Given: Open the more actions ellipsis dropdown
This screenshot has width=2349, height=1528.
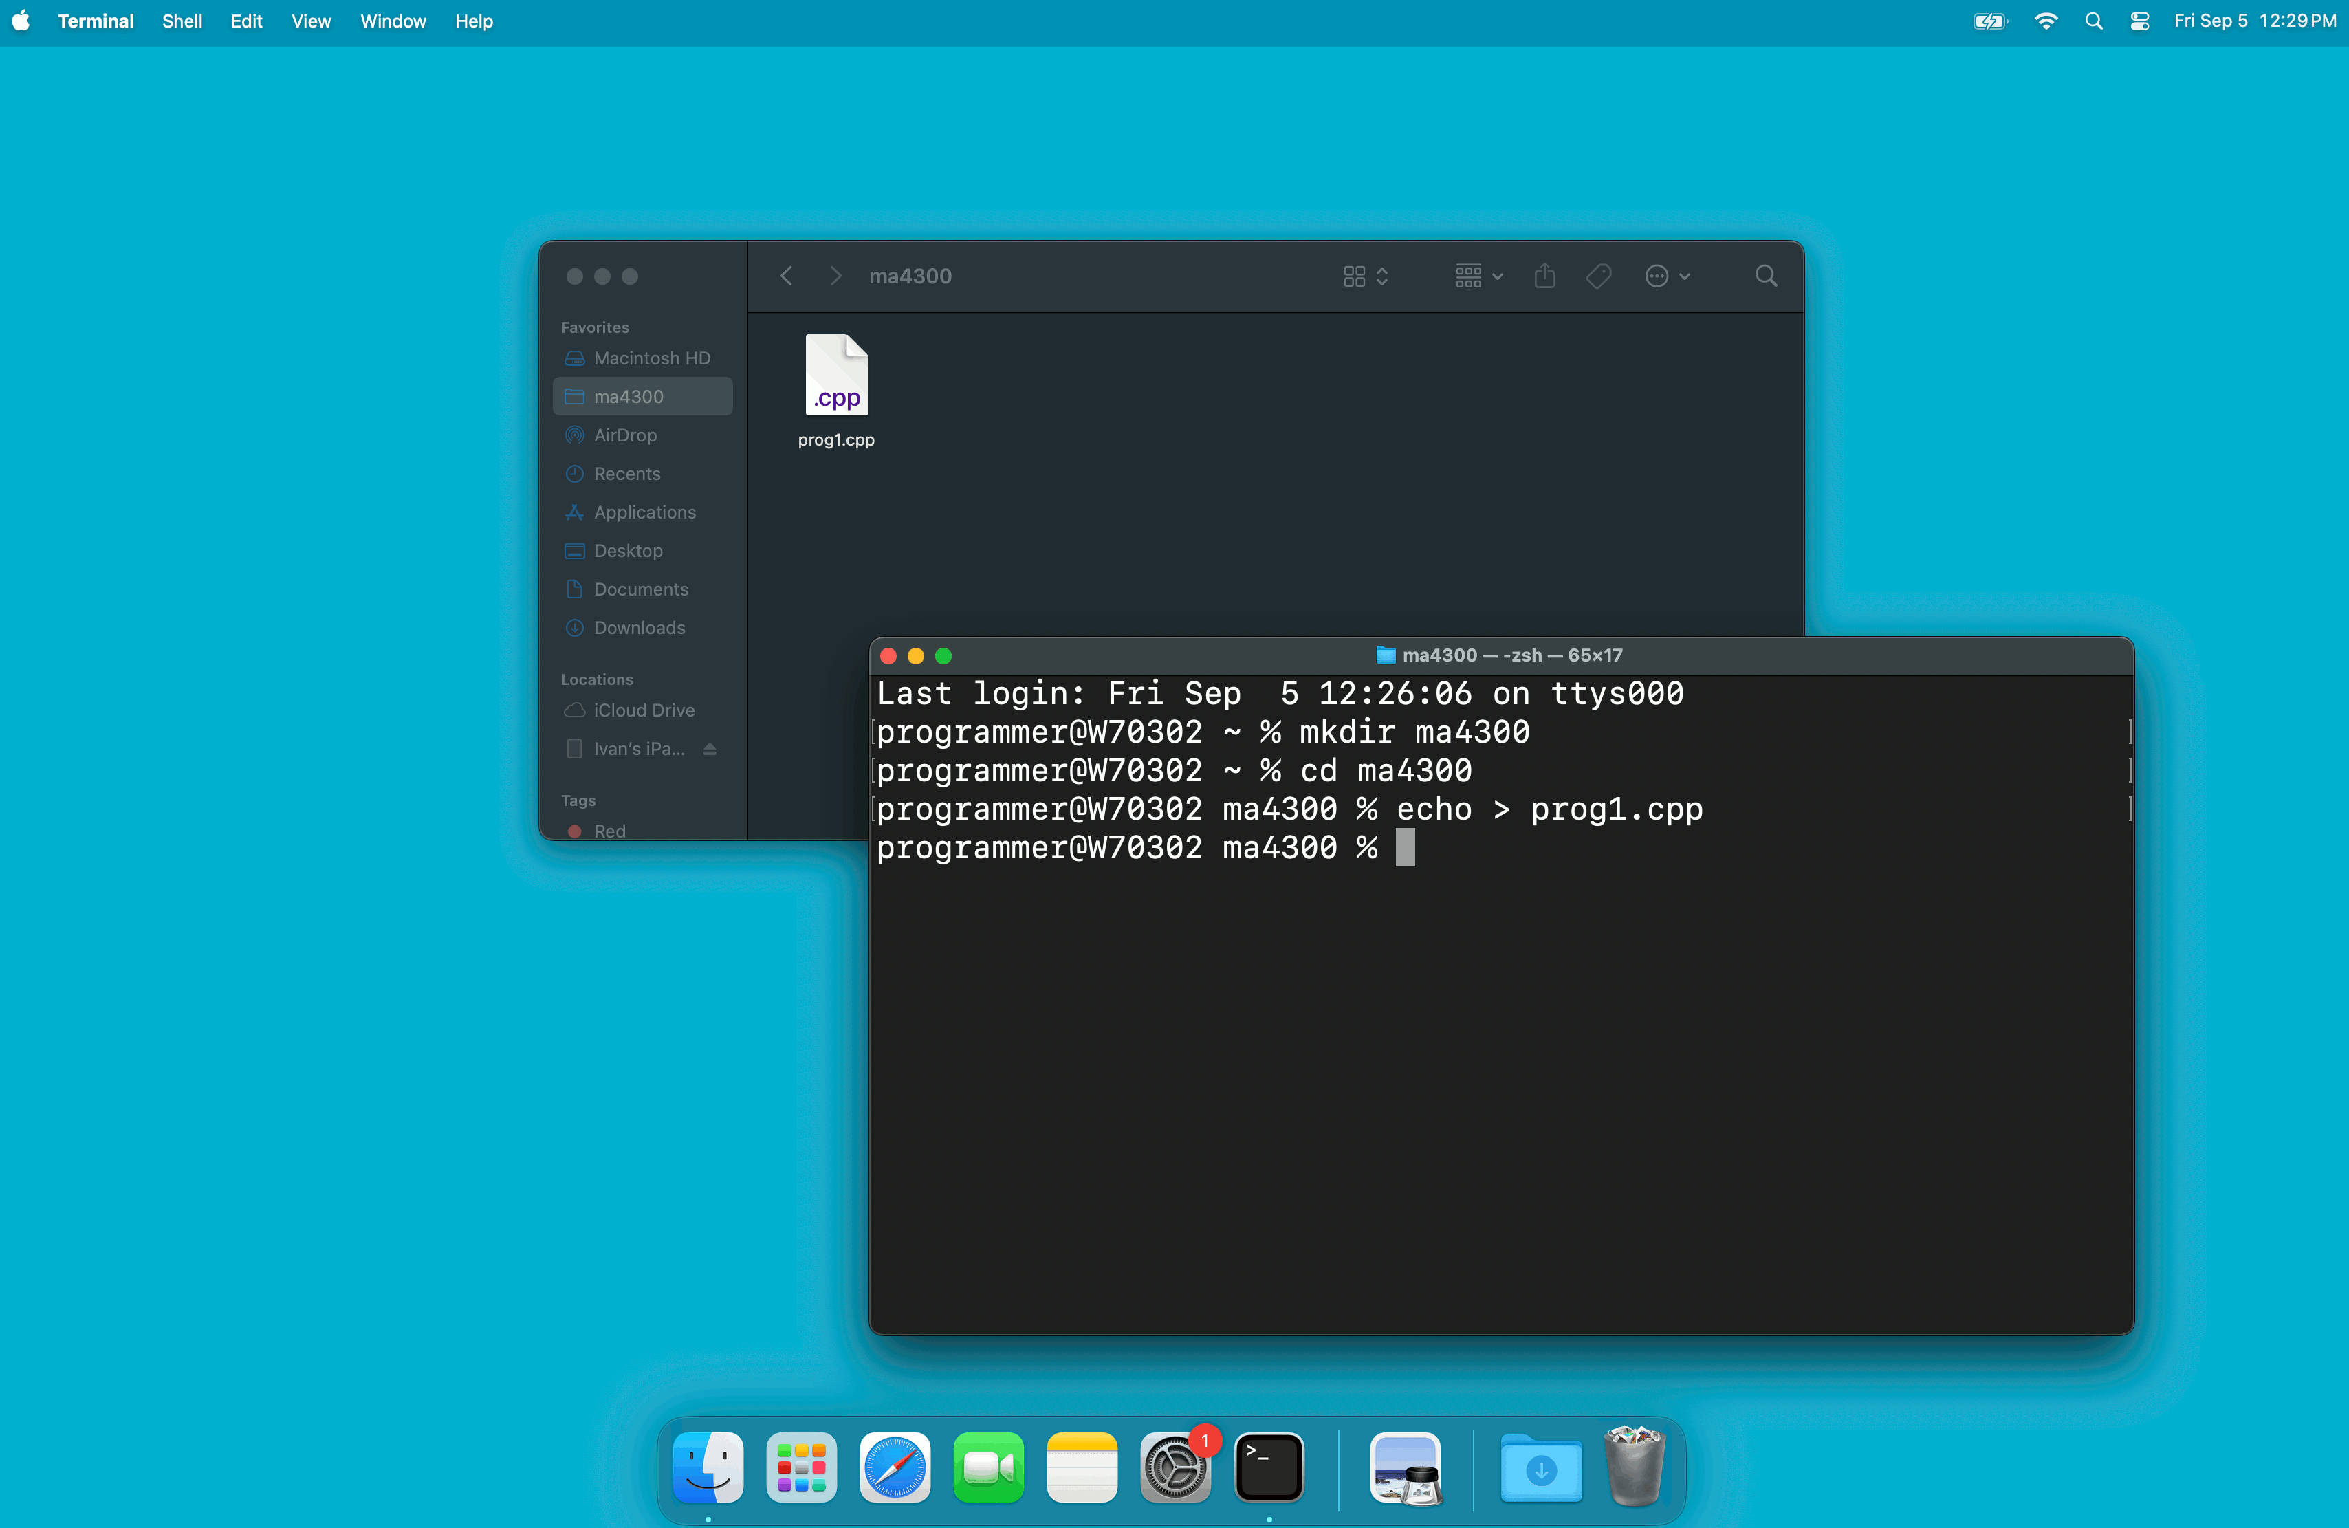Looking at the screenshot, I should [x=1667, y=276].
